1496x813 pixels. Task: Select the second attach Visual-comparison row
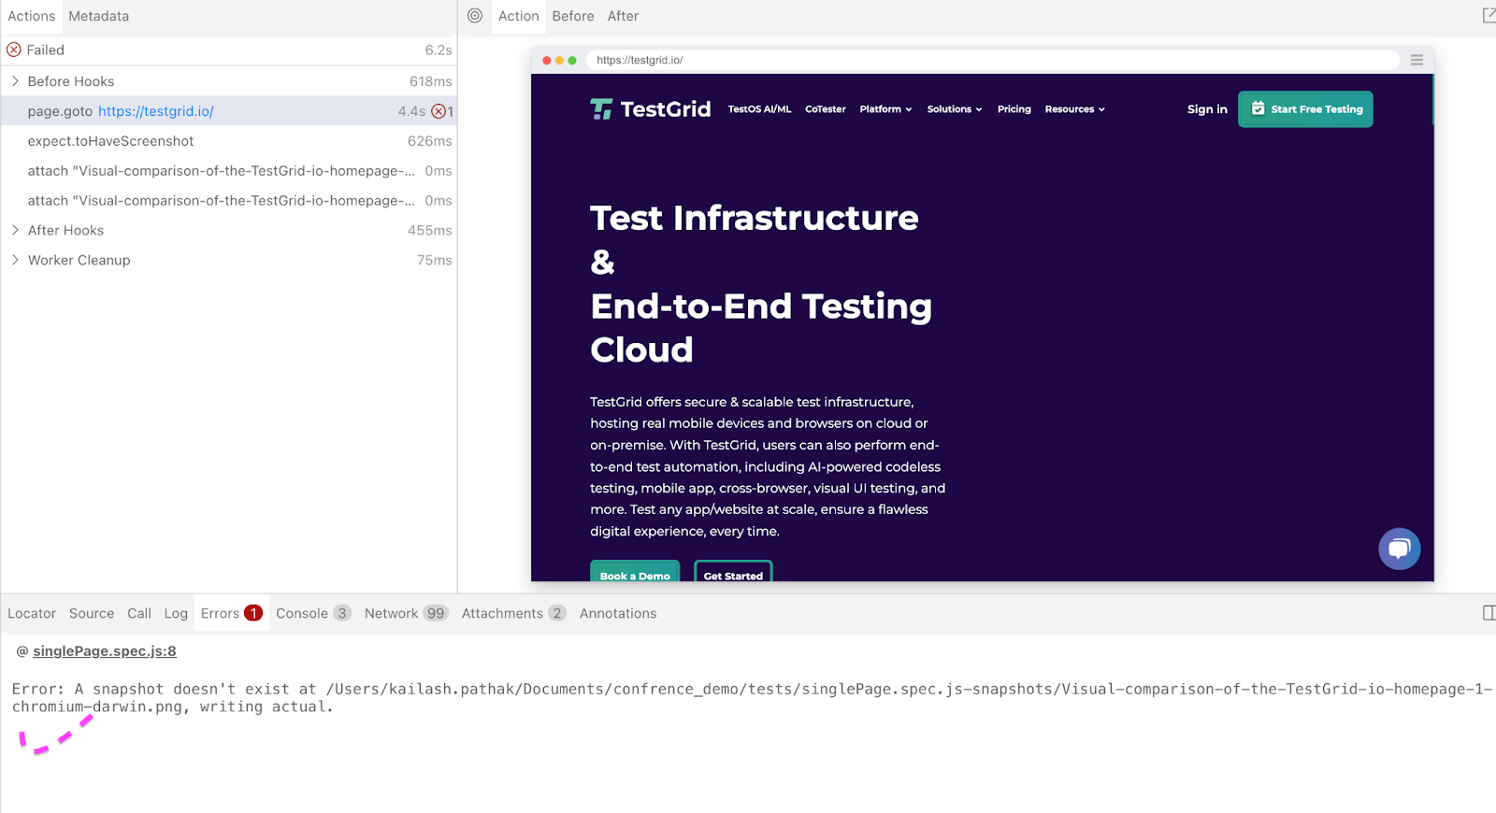point(229,201)
